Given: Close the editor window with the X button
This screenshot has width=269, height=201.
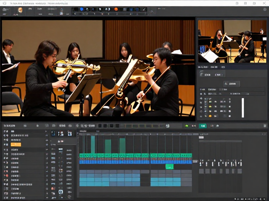Looking at the screenshot, I should (264, 3).
